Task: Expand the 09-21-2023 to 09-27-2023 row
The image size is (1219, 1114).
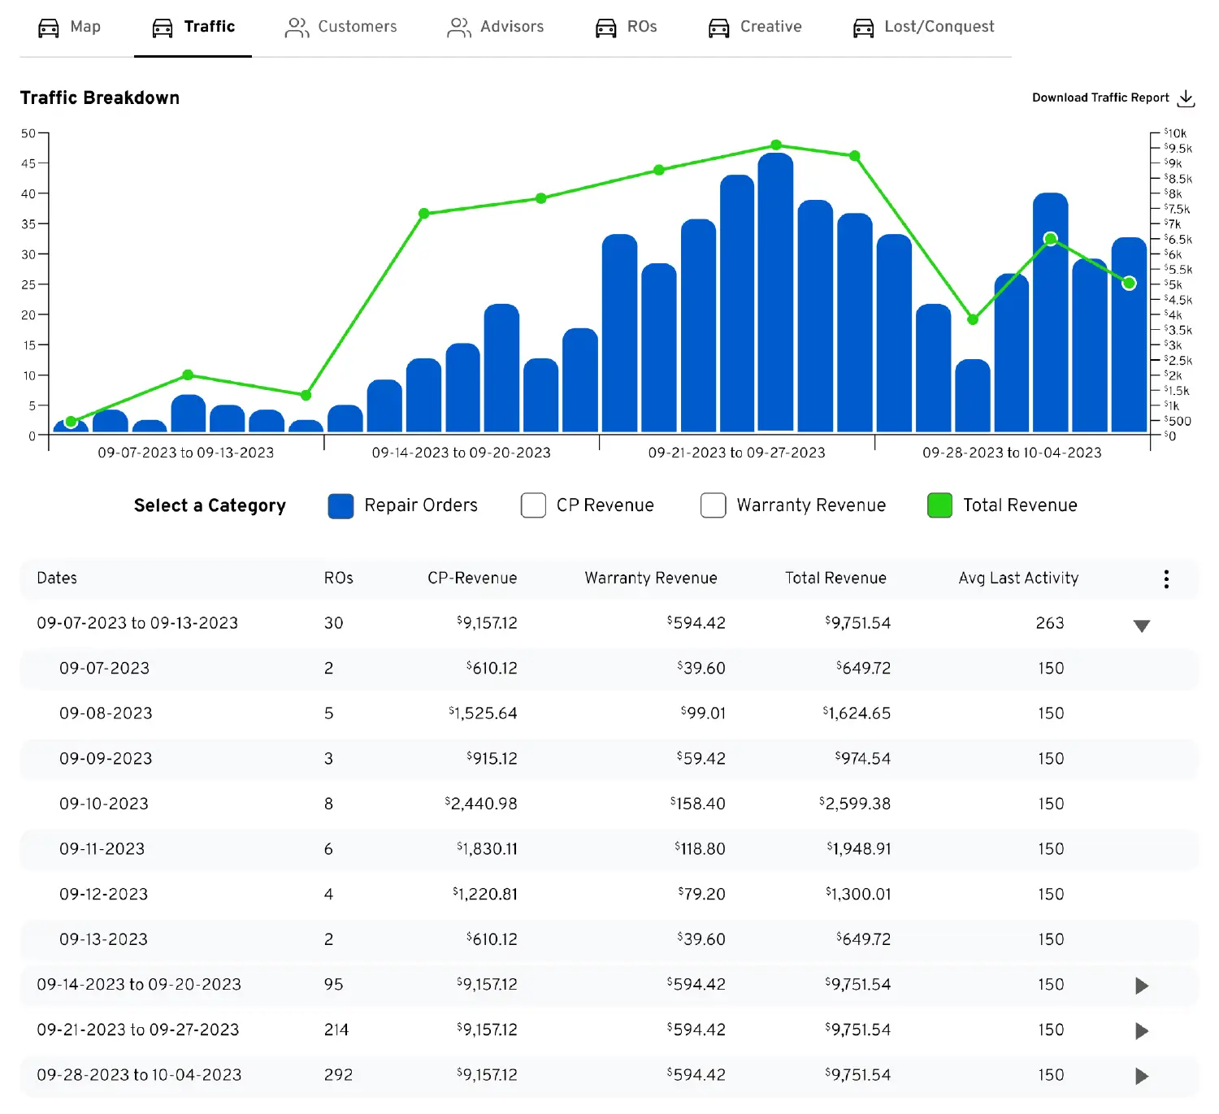Action: coord(1141,1031)
